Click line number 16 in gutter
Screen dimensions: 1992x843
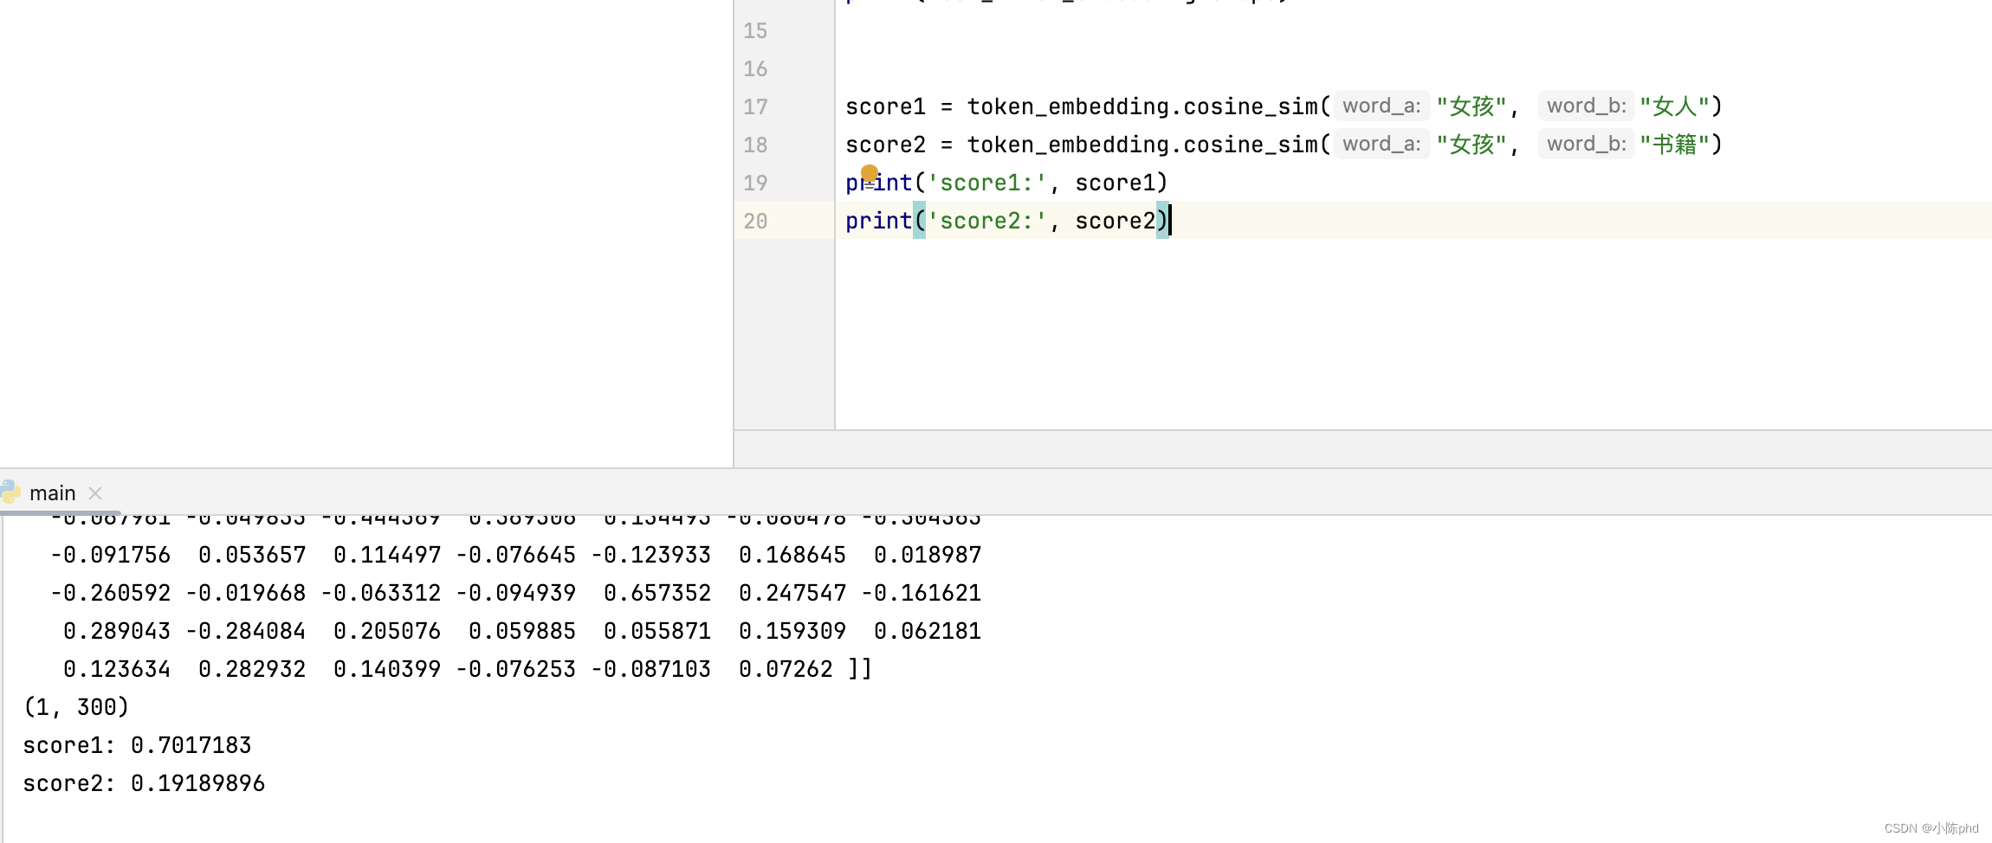755,69
